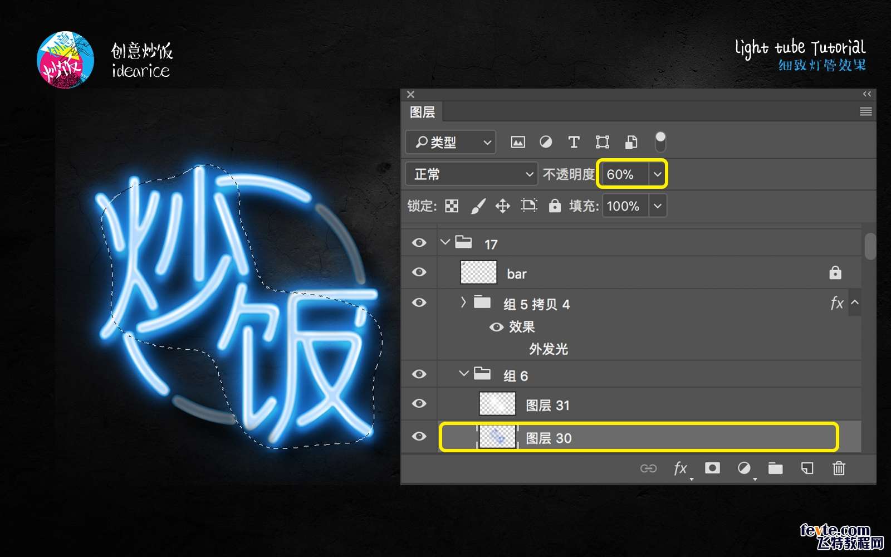Click the 填充 label
The height and width of the screenshot is (557, 891).
click(584, 206)
